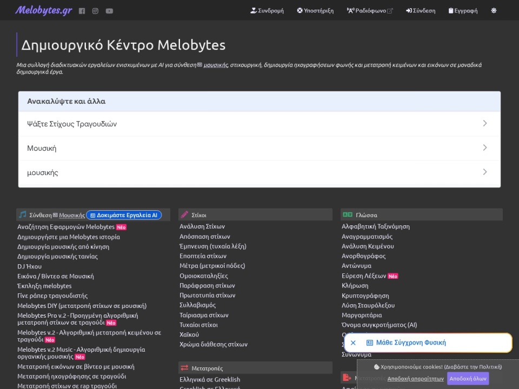Viewport: 519px width, 389px height.
Task: Open Ομοιοκαταληξίες
Action: click(204, 276)
